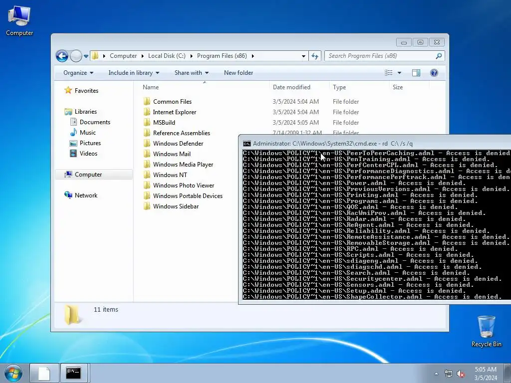The image size is (511, 383).
Task: Open the More view options dropdown arrow
Action: [399, 73]
